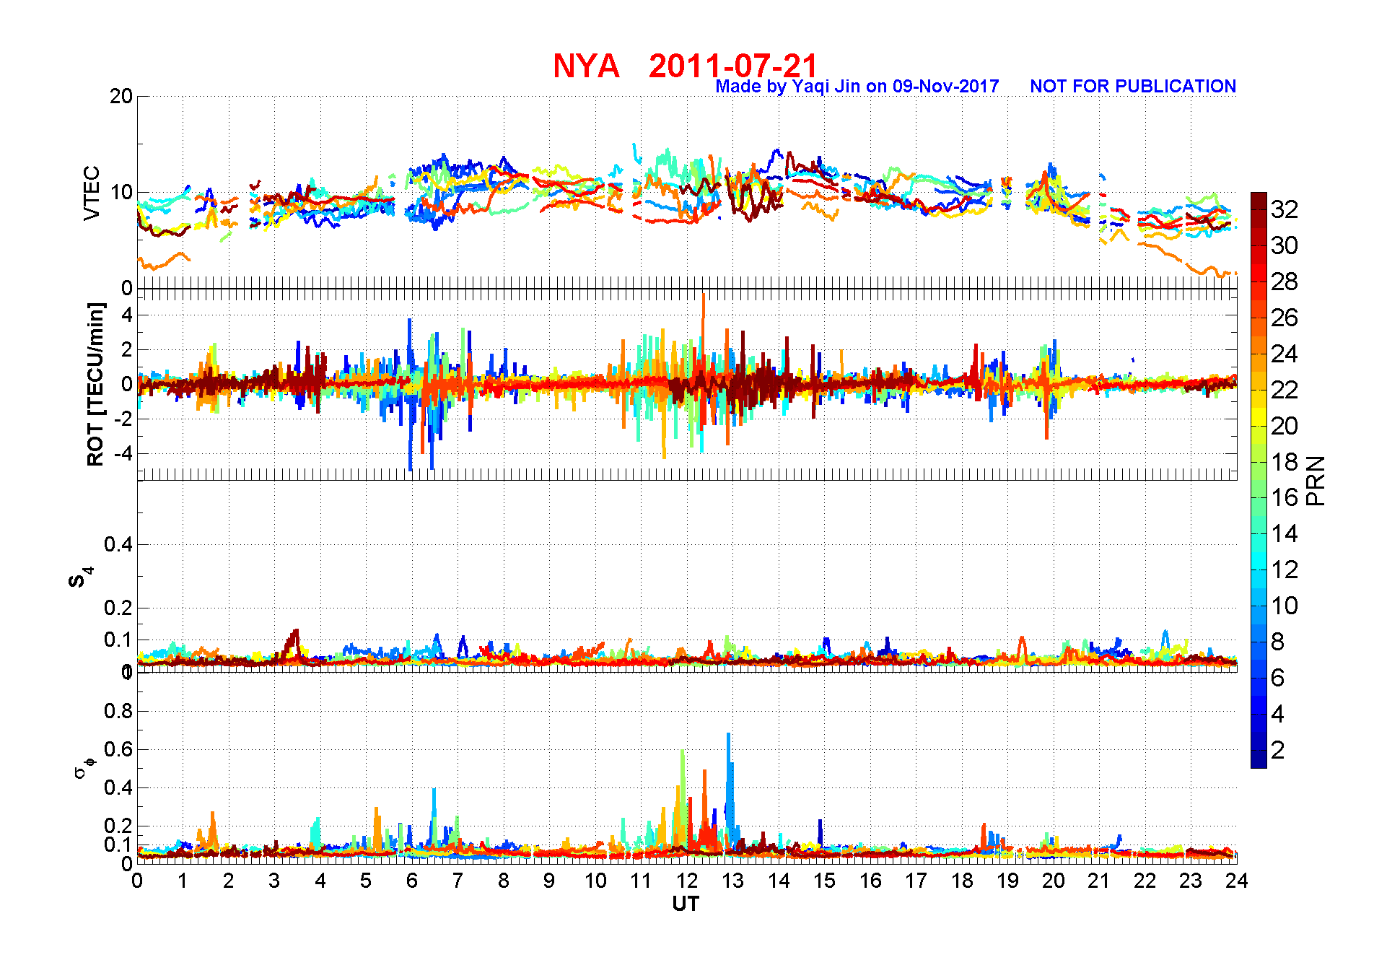Click the UT x-axis label

point(686,904)
